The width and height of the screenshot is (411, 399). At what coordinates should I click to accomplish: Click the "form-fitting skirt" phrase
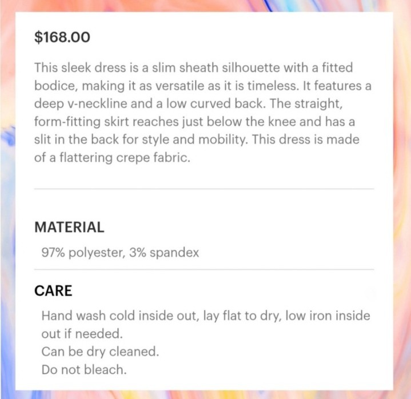tap(82, 122)
